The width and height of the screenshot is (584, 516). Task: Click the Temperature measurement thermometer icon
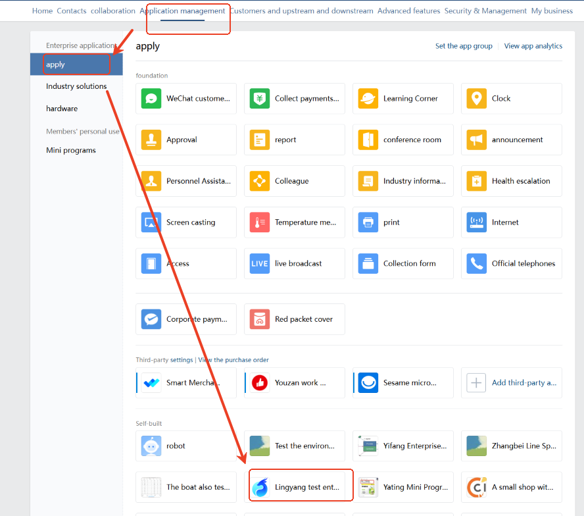click(260, 222)
